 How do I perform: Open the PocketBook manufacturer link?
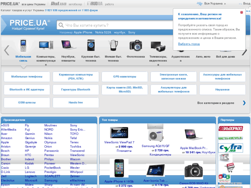pos(52,168)
